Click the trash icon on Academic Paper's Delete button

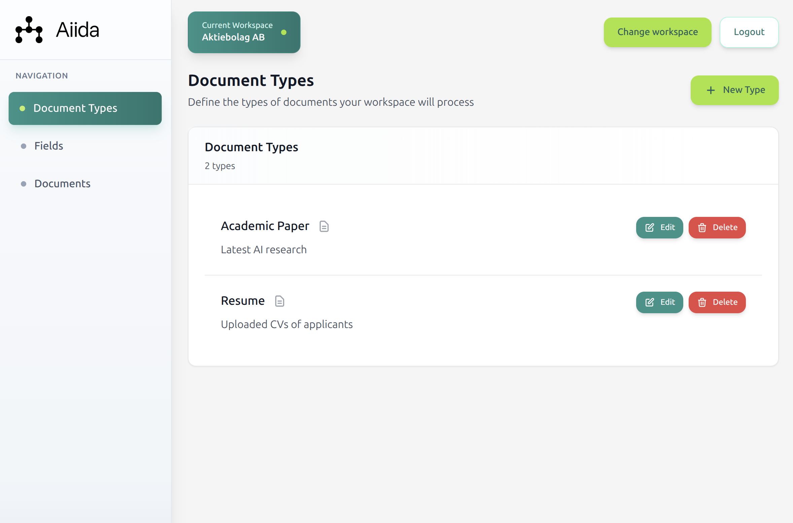click(x=702, y=227)
